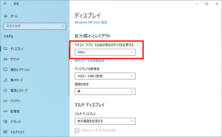222x137 pixels.
Task: Click the 設定の検索 search field
Action: (x=32, y=26)
